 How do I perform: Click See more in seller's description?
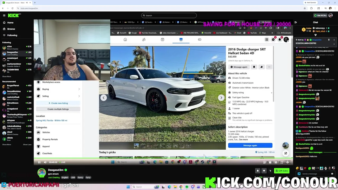pos(243,140)
